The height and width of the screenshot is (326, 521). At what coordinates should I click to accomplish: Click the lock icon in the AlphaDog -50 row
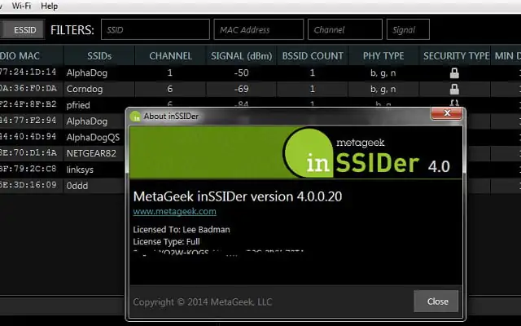pos(454,73)
